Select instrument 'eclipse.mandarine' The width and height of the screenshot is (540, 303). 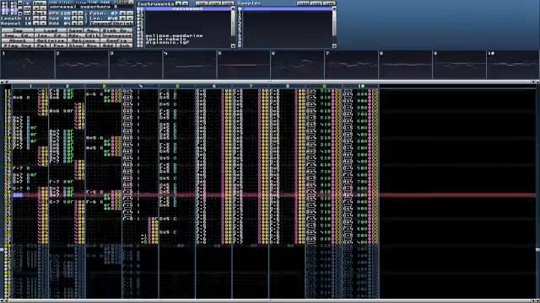pyautogui.click(x=175, y=35)
